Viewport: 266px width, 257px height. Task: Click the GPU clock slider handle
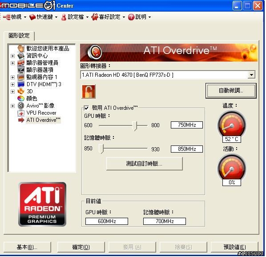point(135,126)
